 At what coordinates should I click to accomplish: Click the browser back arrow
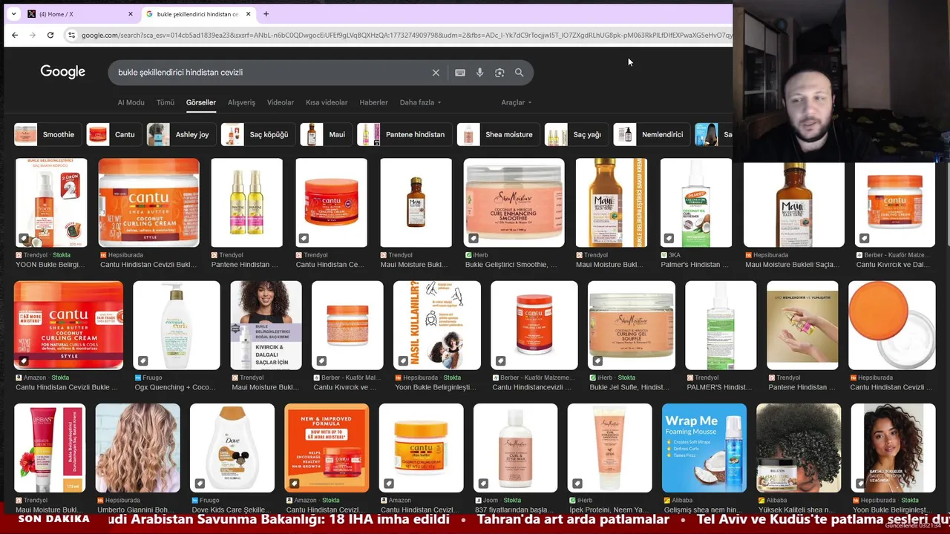point(15,35)
